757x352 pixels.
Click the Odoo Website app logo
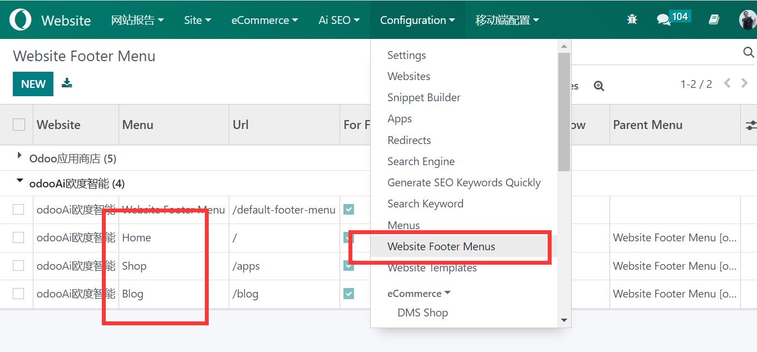(21, 20)
